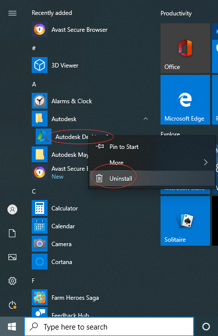Click the pin icon beside Pin to Start
218x336 pixels.
pos(100,146)
